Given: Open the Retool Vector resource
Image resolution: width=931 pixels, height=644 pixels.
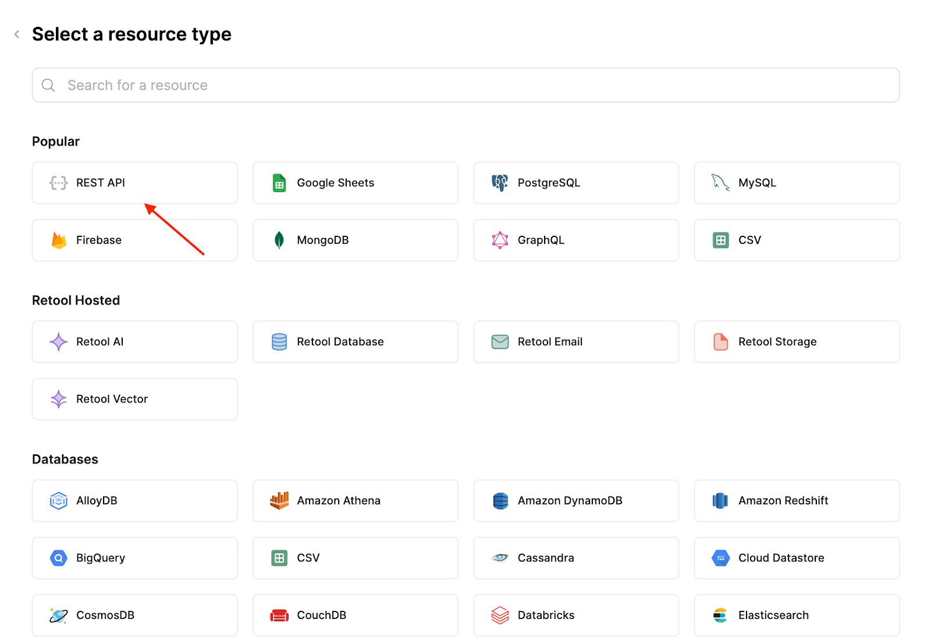Looking at the screenshot, I should coord(134,399).
